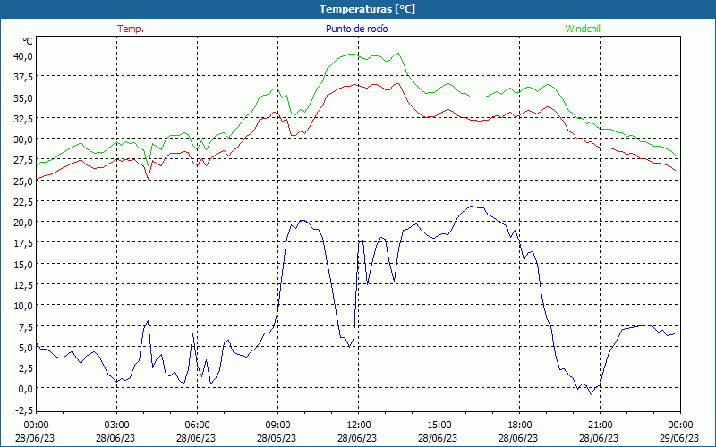This screenshot has height=447, width=716.
Task: Click the '0,0' y-axis value
Action: (26, 389)
